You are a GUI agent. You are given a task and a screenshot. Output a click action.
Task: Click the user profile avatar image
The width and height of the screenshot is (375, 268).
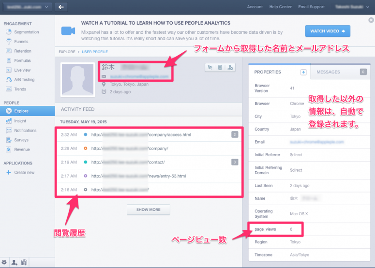[x=77, y=79]
